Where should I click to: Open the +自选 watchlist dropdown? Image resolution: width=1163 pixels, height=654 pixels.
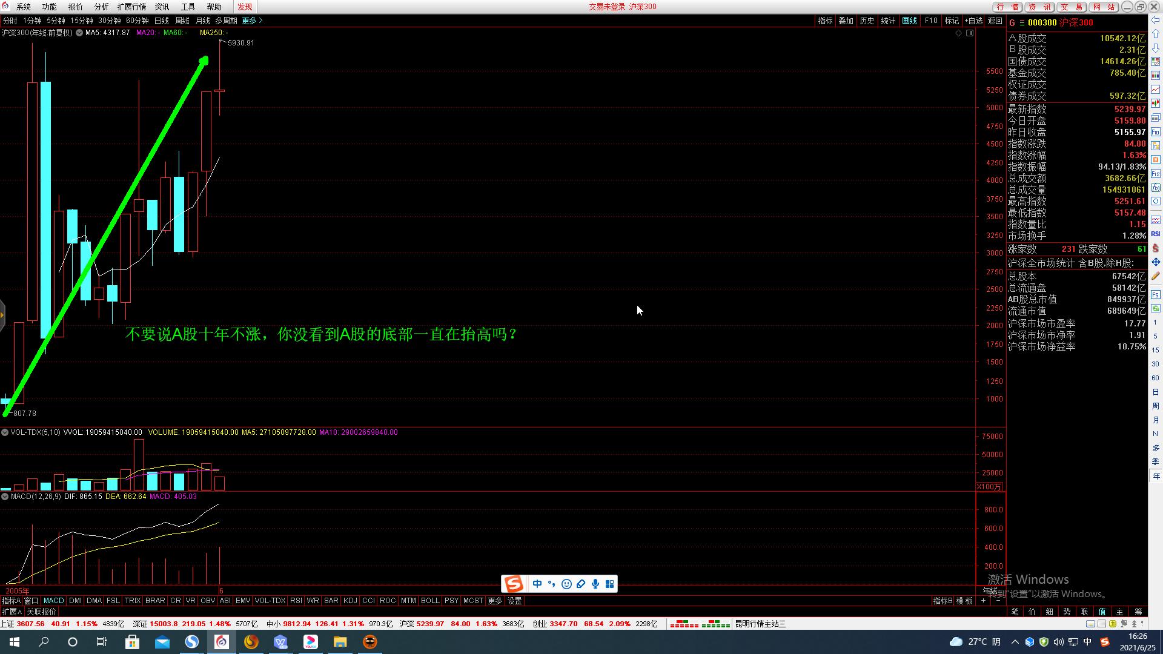click(x=973, y=21)
